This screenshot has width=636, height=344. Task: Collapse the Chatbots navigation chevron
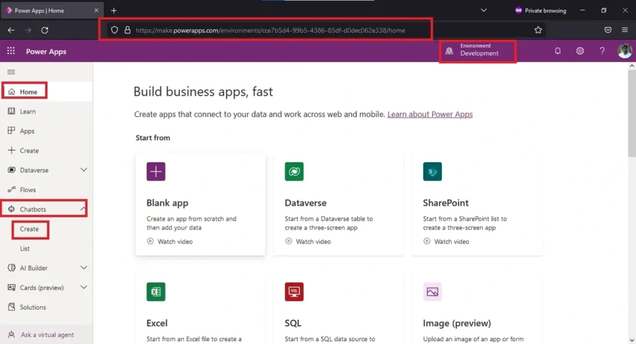(x=83, y=209)
